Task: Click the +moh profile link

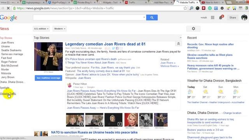Action: [x=203, y=17]
